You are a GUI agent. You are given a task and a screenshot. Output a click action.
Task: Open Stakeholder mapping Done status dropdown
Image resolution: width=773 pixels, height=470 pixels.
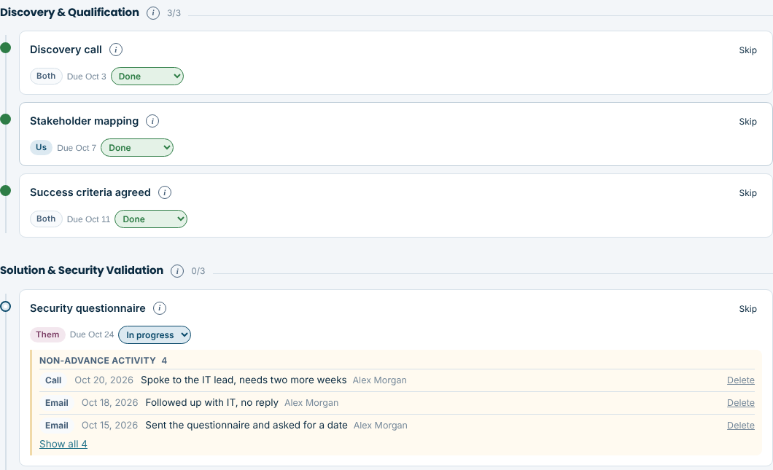pos(137,148)
